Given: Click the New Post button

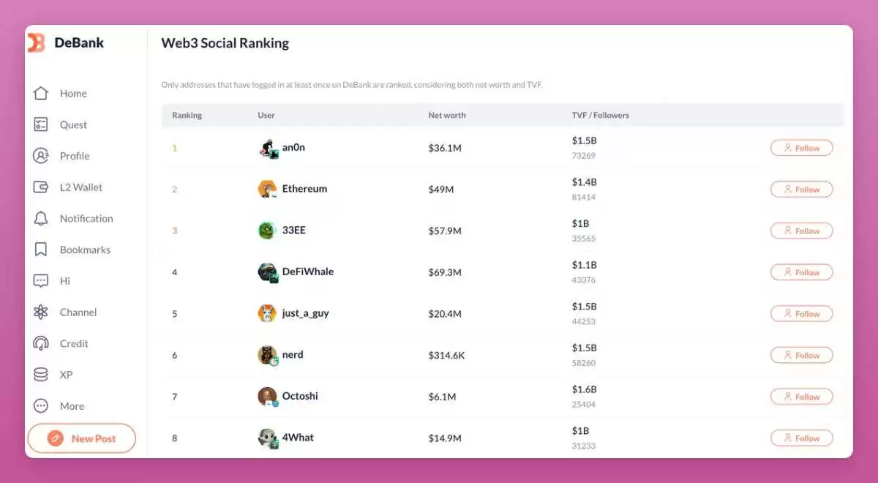Looking at the screenshot, I should coord(82,438).
